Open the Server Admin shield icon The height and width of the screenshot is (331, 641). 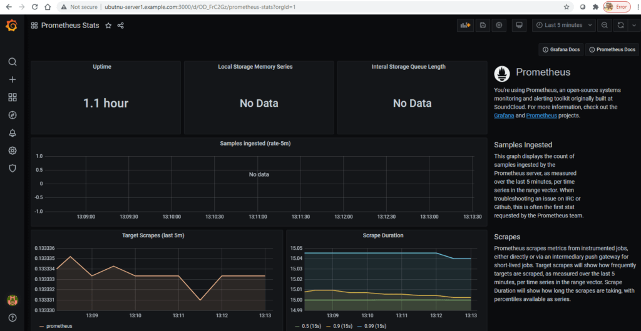coord(13,169)
